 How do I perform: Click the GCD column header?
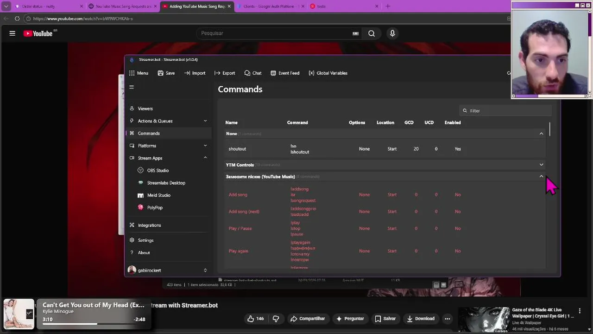click(x=409, y=122)
